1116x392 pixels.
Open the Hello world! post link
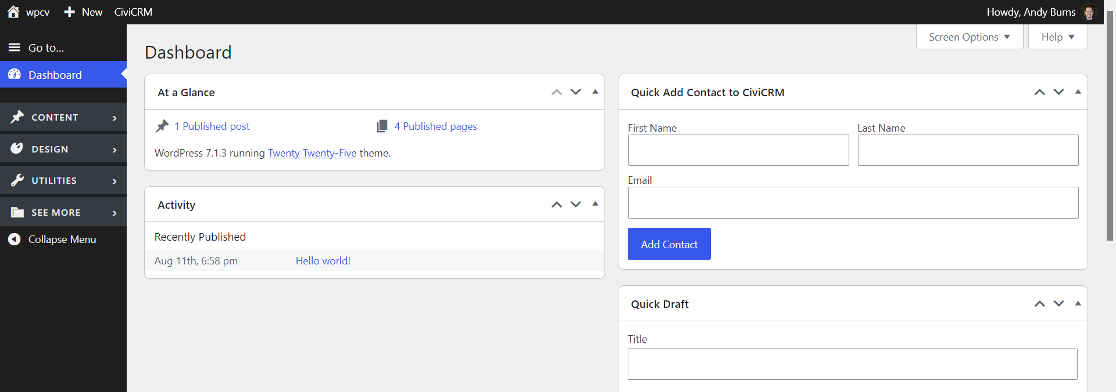pyautogui.click(x=323, y=260)
